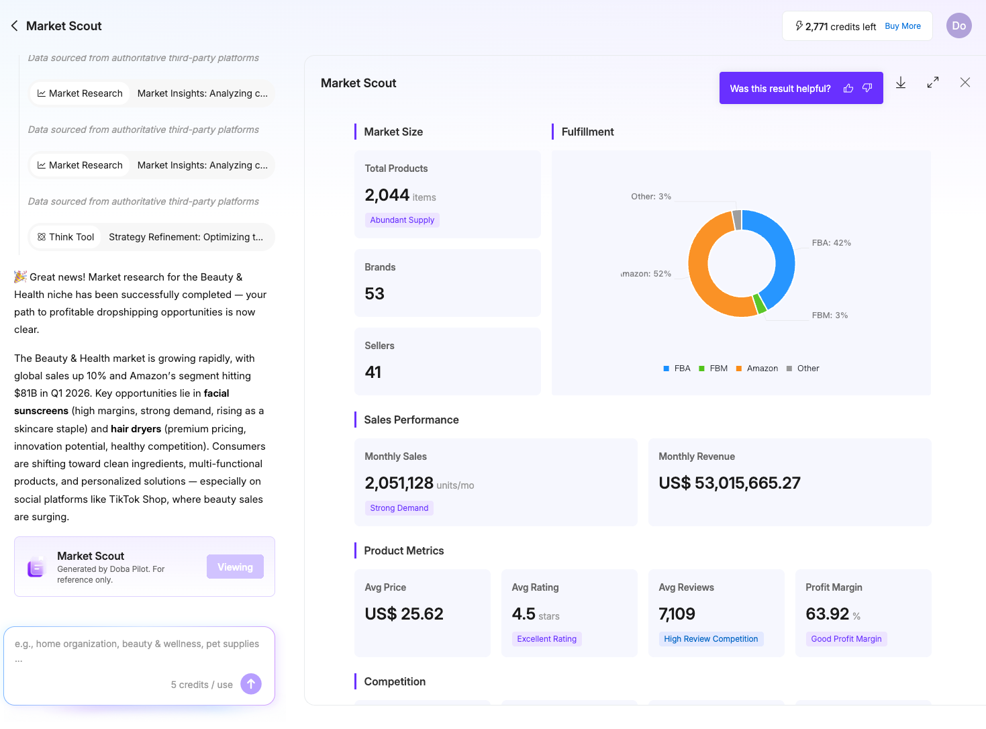Toggle FBA legend in fulfillment chart
Screen dimensions: 986x729
click(x=677, y=369)
